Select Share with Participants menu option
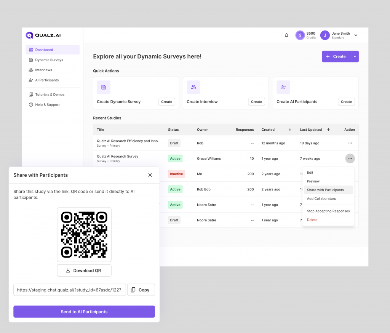The height and width of the screenshot is (333, 390). (x=325, y=190)
